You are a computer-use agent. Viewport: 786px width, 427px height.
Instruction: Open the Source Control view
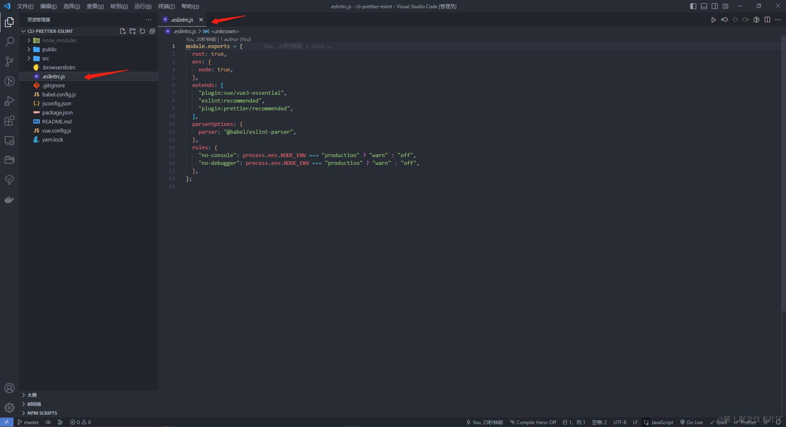(x=9, y=61)
